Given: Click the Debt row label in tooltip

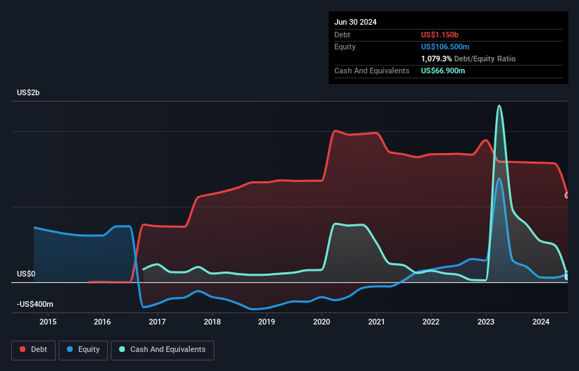Looking at the screenshot, I should tap(342, 35).
